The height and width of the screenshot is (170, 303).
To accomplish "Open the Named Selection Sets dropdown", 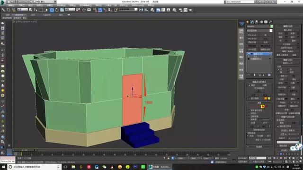I will click(128, 9).
